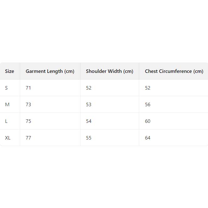The image size is (208, 208).
Task: Select the Garment Length (cm) header
Action: pyautogui.click(x=50, y=71)
